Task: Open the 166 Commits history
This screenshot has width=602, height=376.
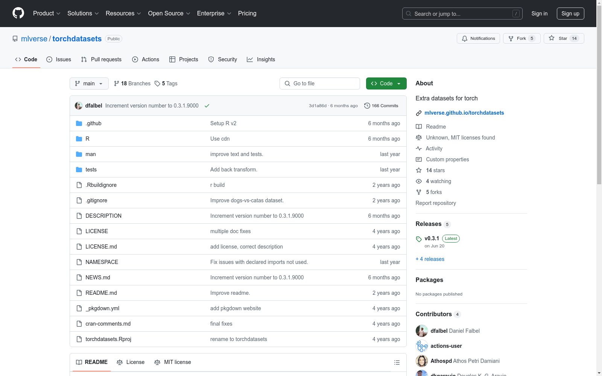Action: point(381,106)
